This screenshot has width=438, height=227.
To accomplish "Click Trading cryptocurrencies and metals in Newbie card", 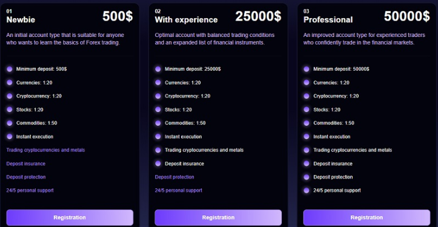I will pos(45,150).
